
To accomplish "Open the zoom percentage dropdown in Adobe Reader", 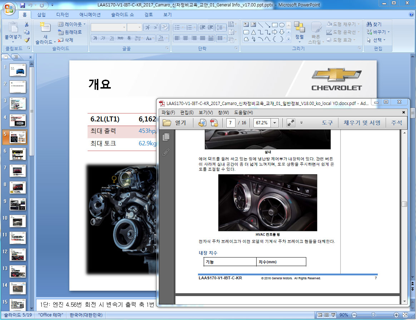I will tap(274, 123).
